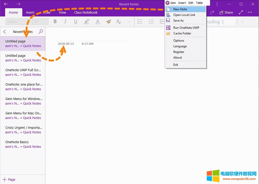Open Options from the Gem menu
This screenshot has height=184, width=259.
pyautogui.click(x=178, y=40)
